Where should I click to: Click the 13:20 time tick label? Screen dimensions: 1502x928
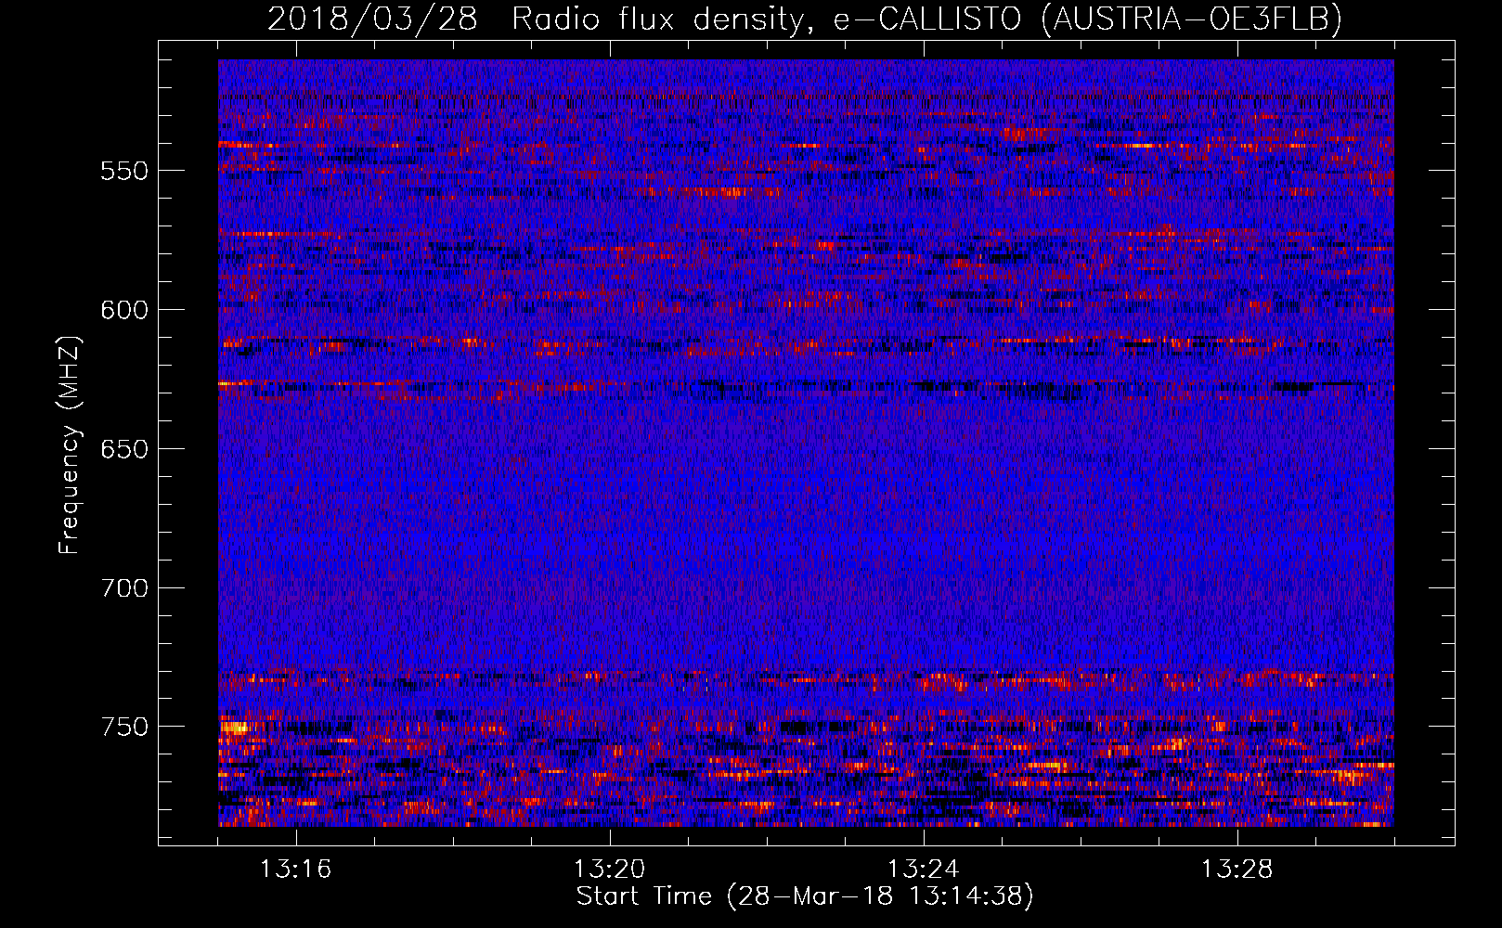pyautogui.click(x=610, y=870)
